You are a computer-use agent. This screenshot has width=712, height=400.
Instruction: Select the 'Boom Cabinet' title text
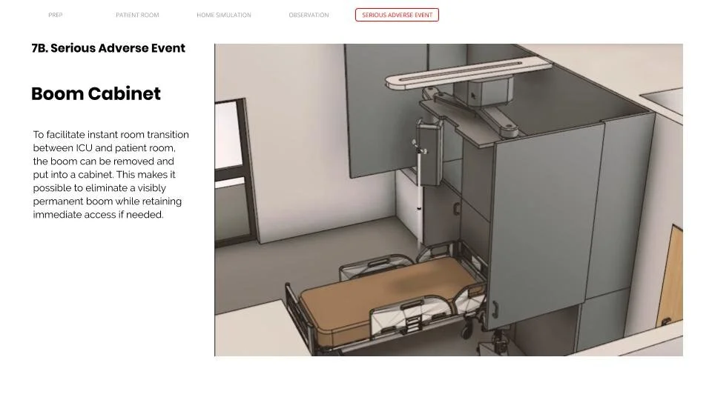(x=96, y=94)
